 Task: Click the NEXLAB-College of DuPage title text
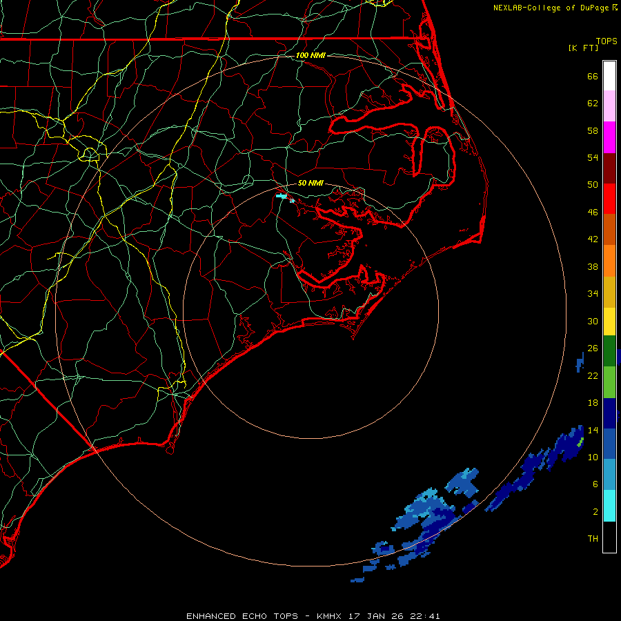pyautogui.click(x=551, y=8)
